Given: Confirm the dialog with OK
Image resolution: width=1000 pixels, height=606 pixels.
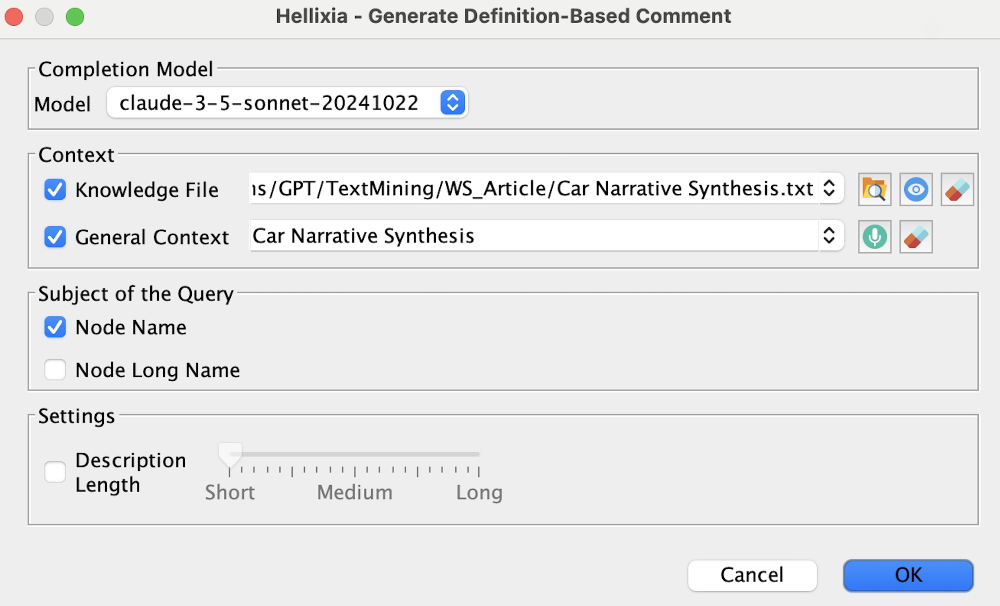Looking at the screenshot, I should click(908, 575).
